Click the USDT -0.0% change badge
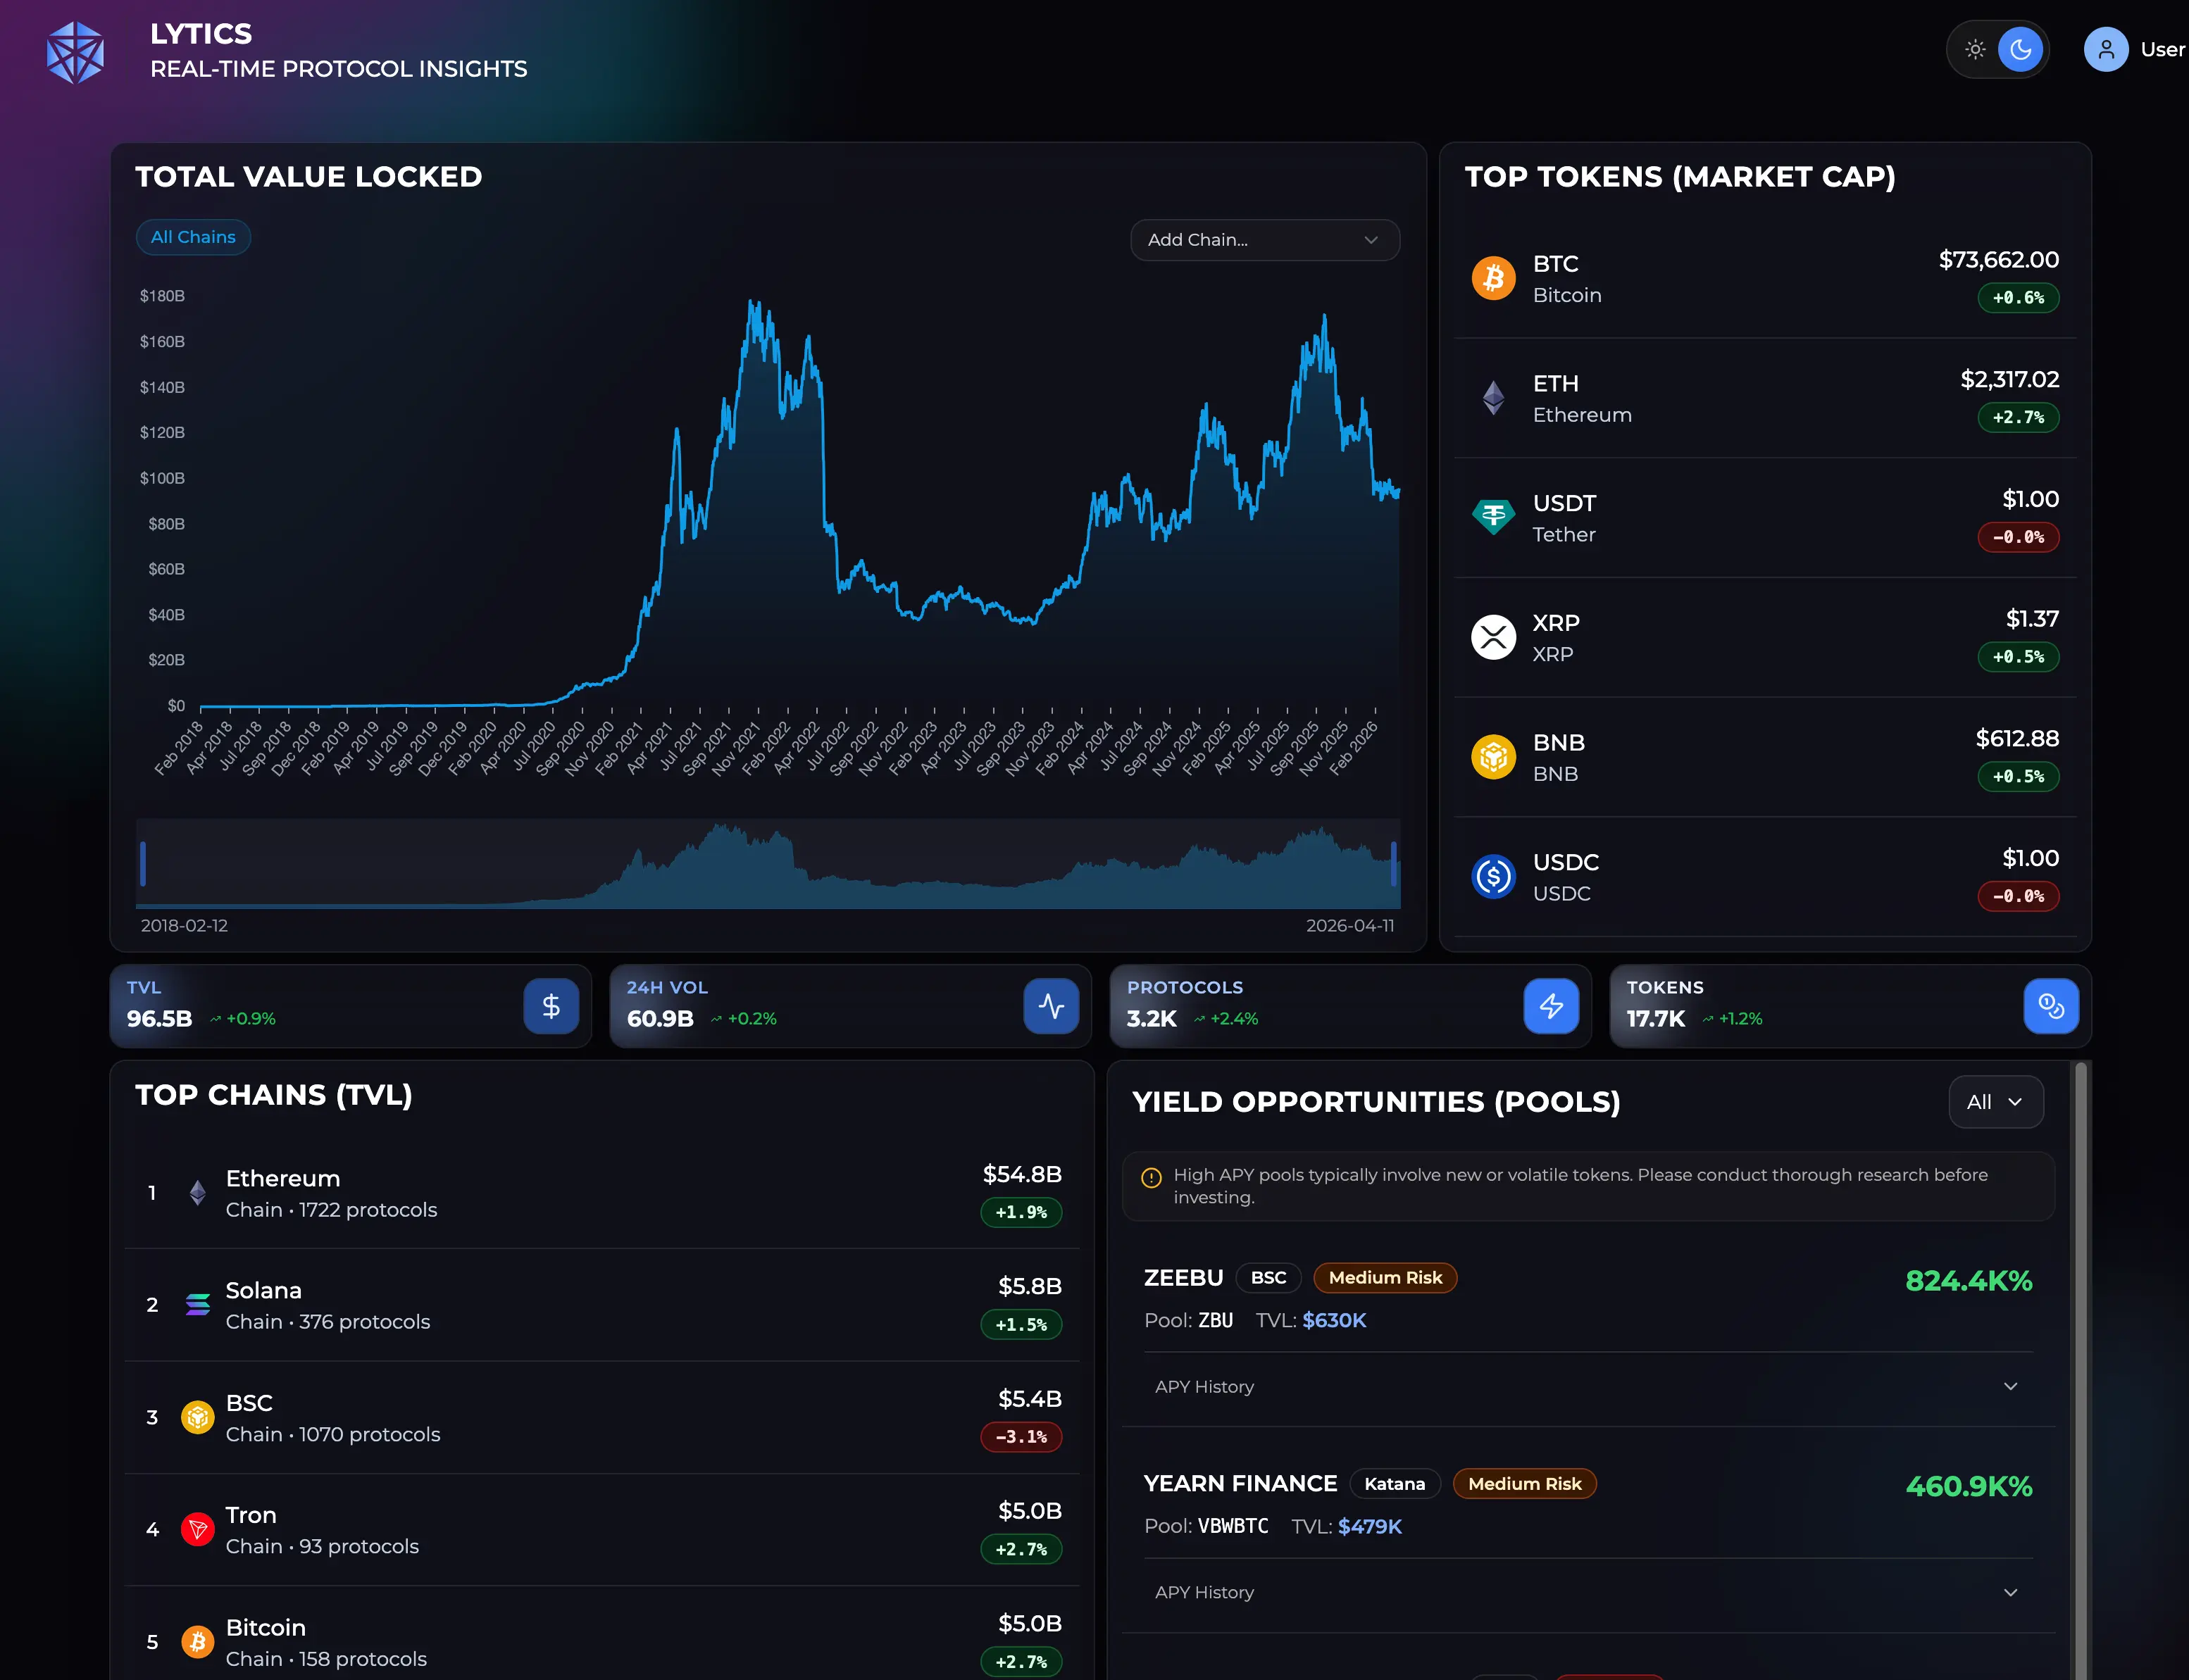2189x1680 pixels. (2018, 537)
